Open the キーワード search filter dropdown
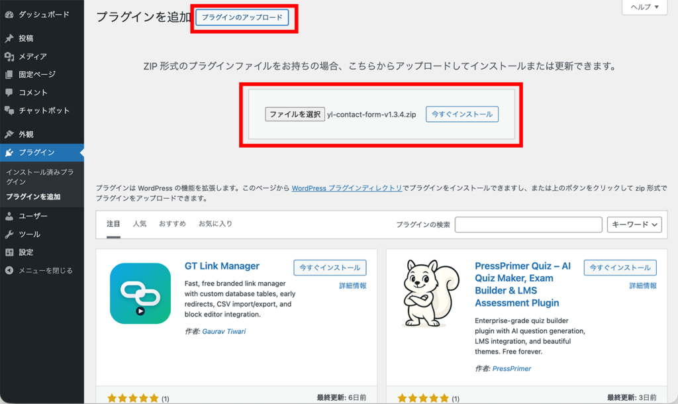The image size is (678, 404). click(633, 225)
